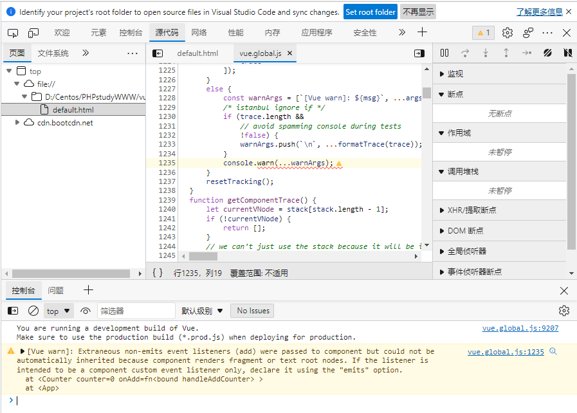The image size is (577, 413).
Task: Open the customize DevTools three-dot menu
Action: coord(547,33)
